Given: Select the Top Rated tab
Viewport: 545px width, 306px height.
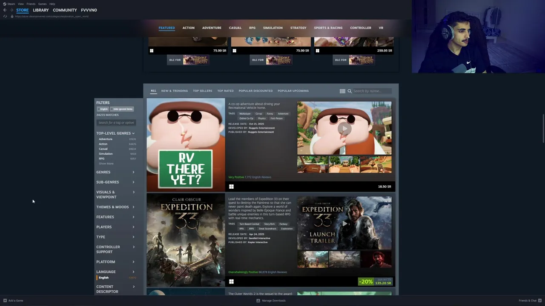Looking at the screenshot, I should pyautogui.click(x=225, y=91).
